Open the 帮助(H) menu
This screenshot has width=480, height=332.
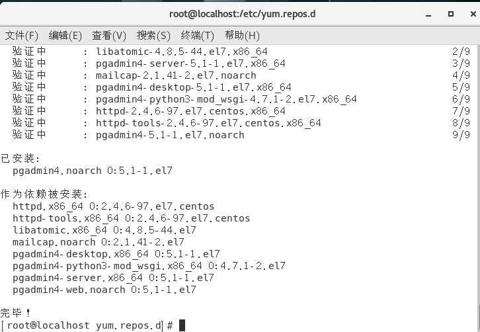point(242,36)
